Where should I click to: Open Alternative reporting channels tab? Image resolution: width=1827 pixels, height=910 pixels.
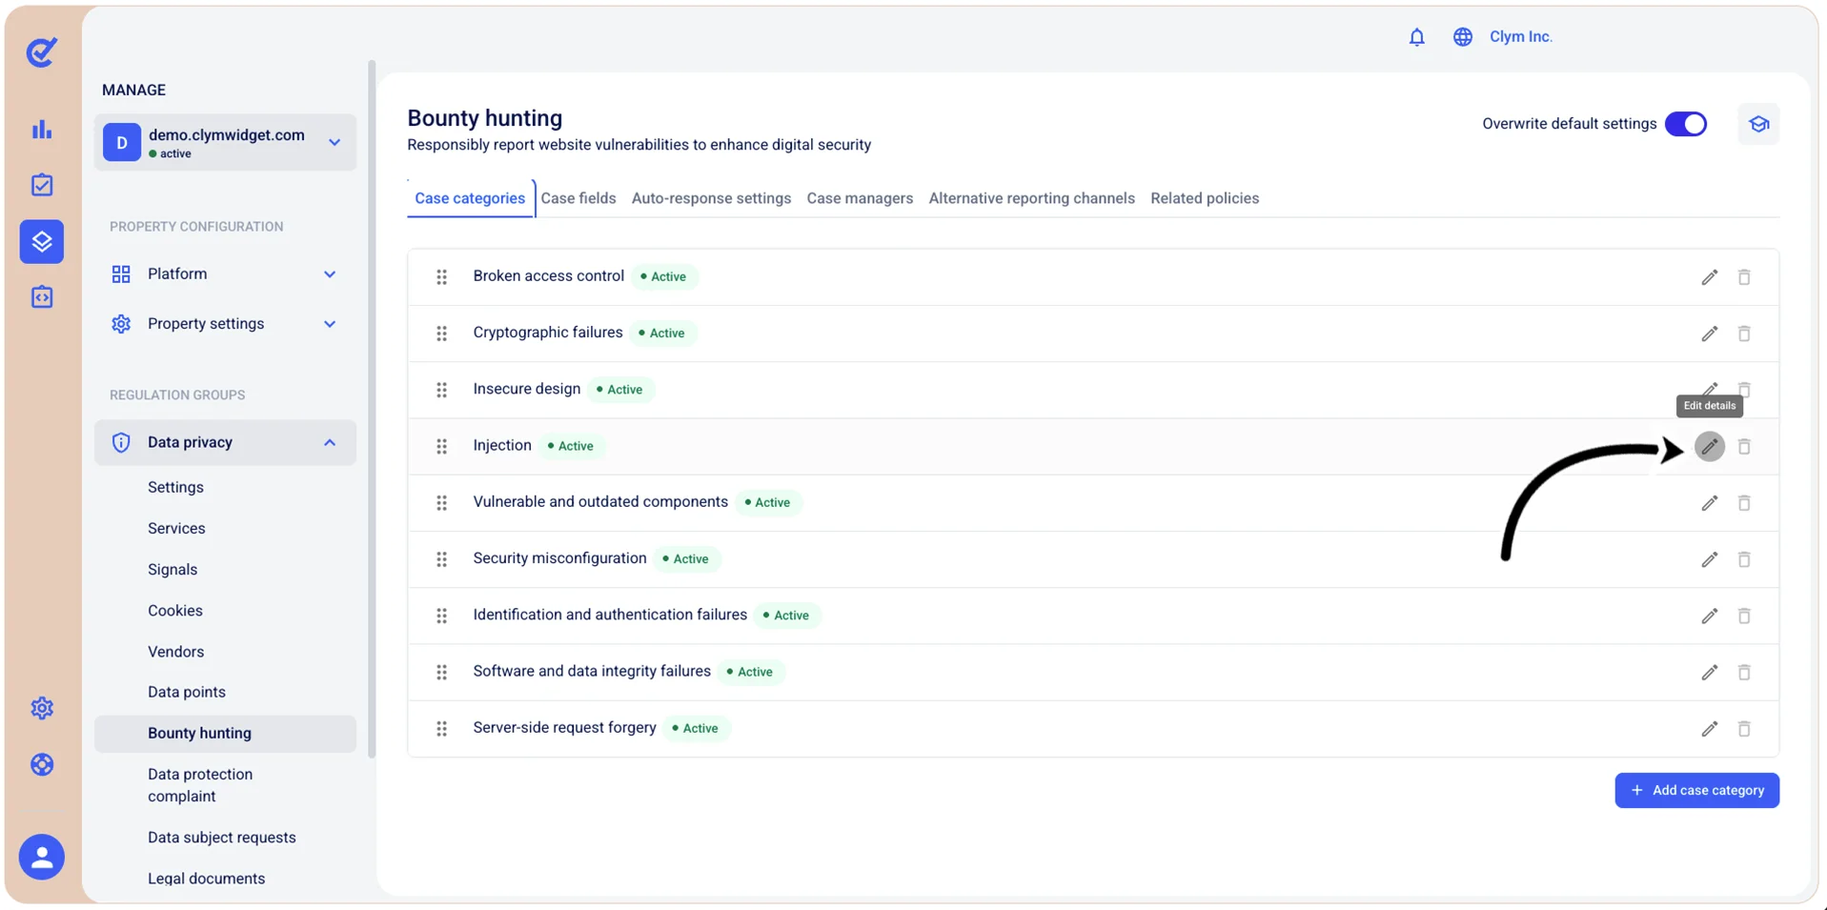(1031, 198)
